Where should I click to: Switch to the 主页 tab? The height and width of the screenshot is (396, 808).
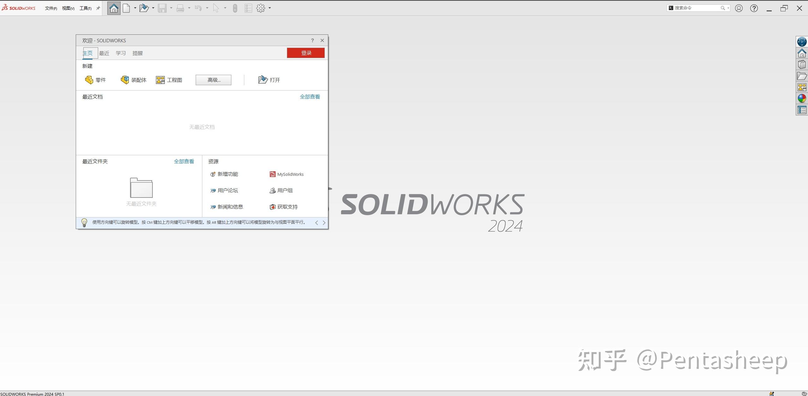coord(88,53)
